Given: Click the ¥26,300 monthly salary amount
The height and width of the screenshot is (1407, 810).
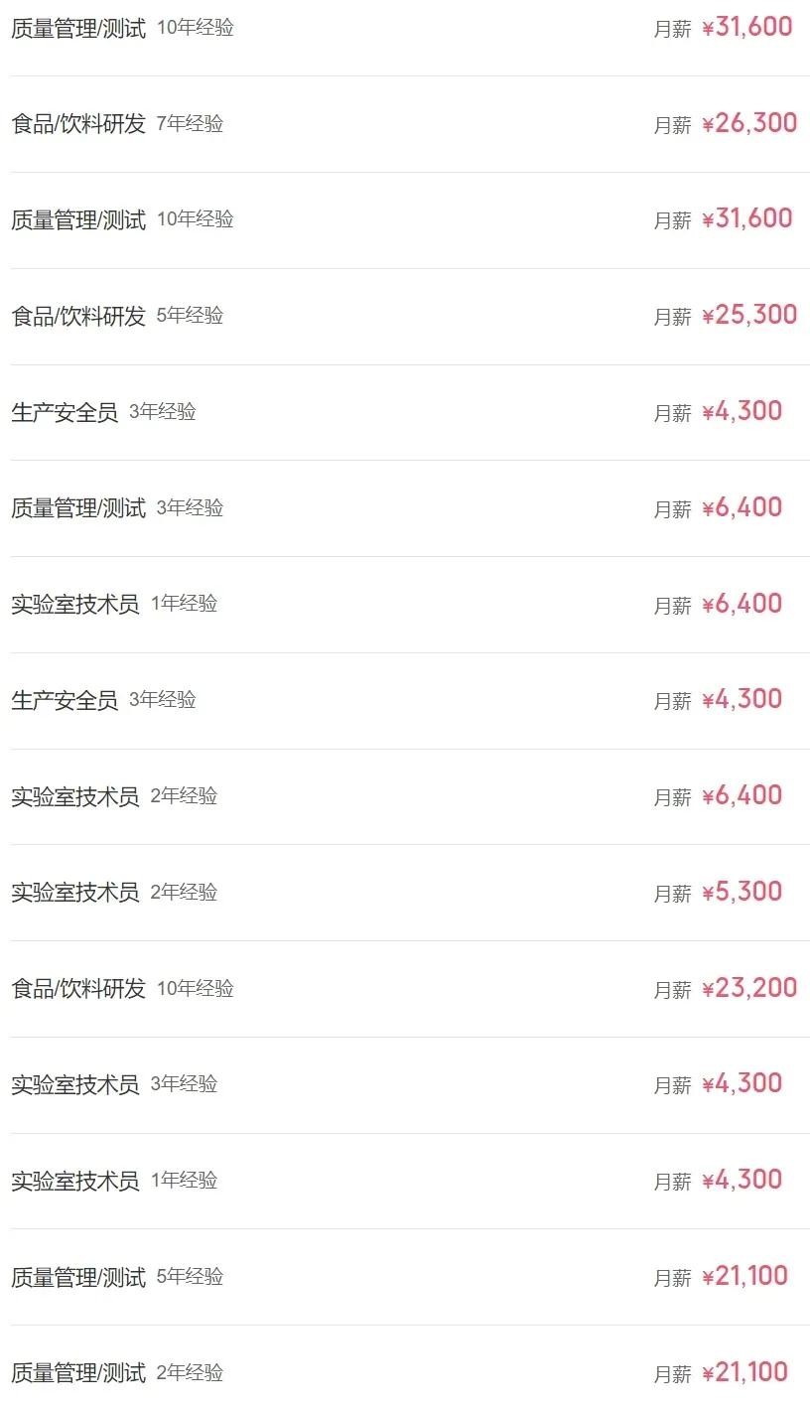Looking at the screenshot, I should [x=748, y=123].
